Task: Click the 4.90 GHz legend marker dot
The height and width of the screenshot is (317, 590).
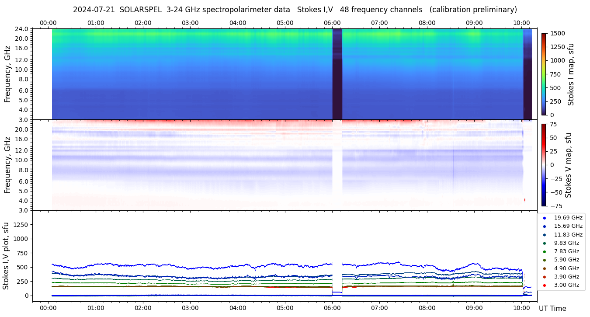Action: [544, 268]
